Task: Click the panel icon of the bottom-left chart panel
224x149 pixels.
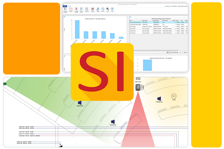Action: pos(64,56)
